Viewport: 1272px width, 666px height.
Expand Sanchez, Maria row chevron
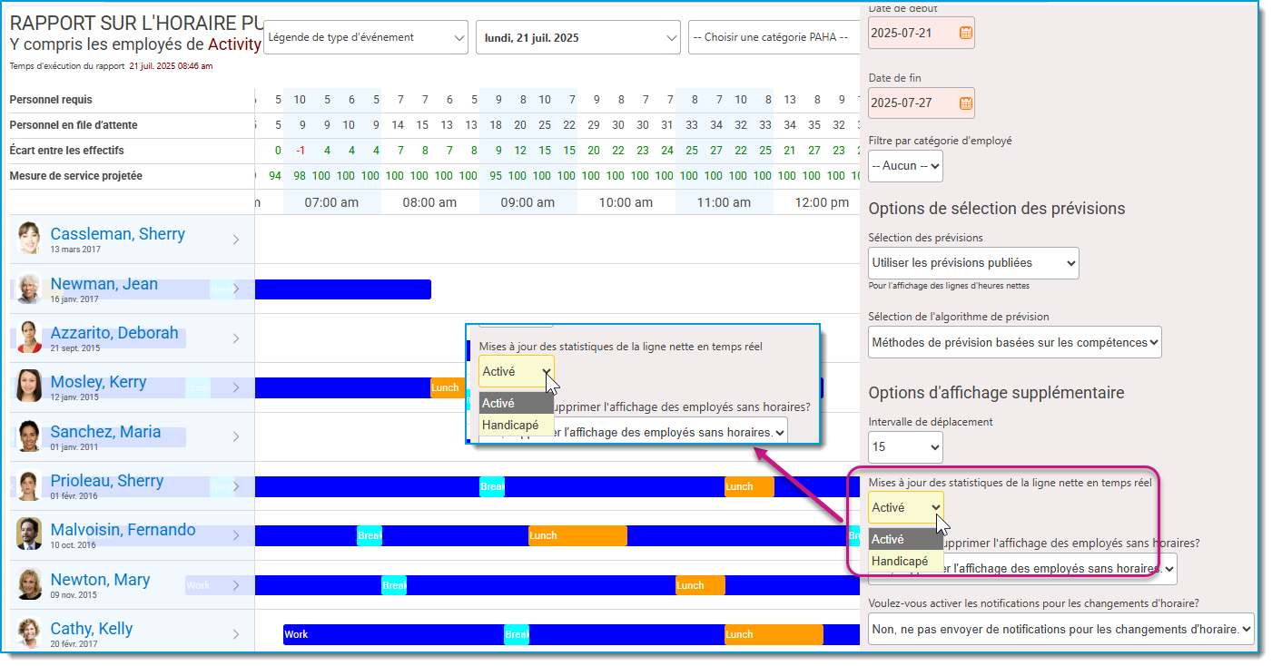coord(236,436)
